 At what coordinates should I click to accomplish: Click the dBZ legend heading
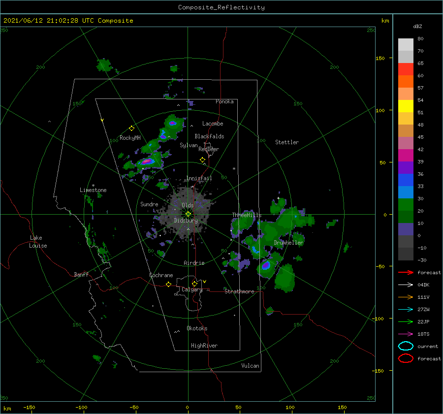[417, 26]
